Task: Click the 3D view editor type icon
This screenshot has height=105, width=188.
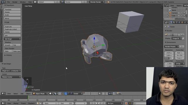Action: (3, 94)
